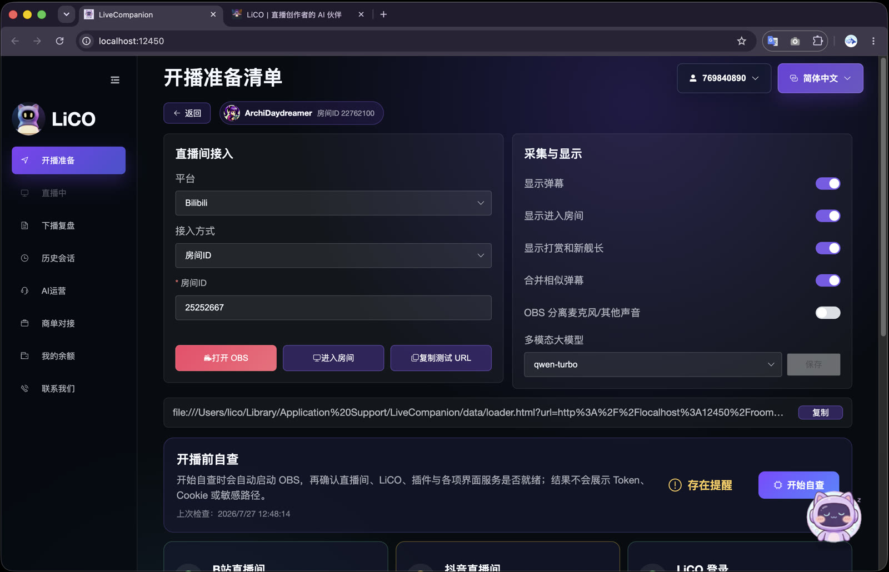Click the file:/// loader URL text
889x572 pixels.
point(478,413)
